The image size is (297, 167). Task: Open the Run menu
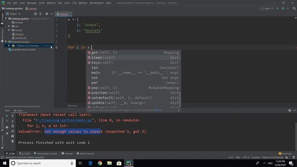click(60, 3)
